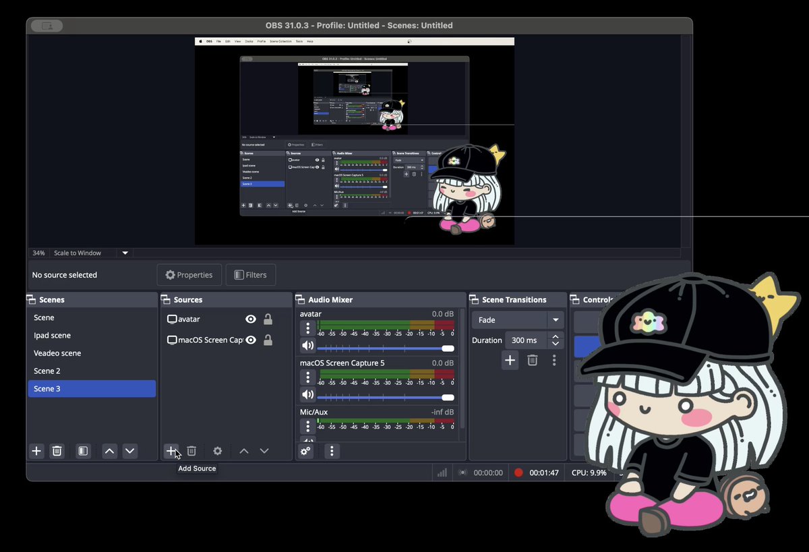Add a configurable transition with plus icon
Screen dimensions: 809x552
point(510,361)
